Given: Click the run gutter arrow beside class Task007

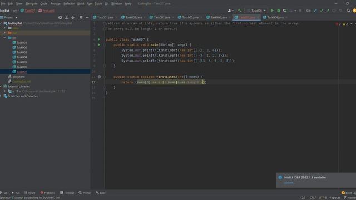Looking at the screenshot, I should (99, 39).
